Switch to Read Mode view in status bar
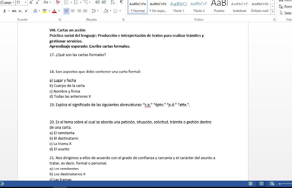This screenshot has width=292, height=188. tap(250, 184)
